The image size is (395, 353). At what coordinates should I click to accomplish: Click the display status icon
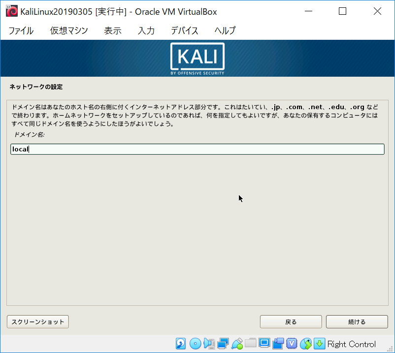click(263, 344)
